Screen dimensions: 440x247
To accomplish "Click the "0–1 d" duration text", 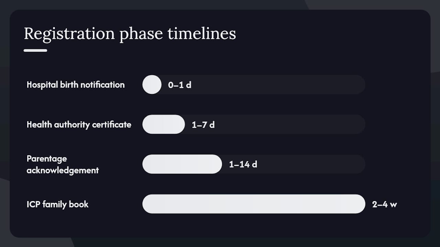I will pos(179,85).
